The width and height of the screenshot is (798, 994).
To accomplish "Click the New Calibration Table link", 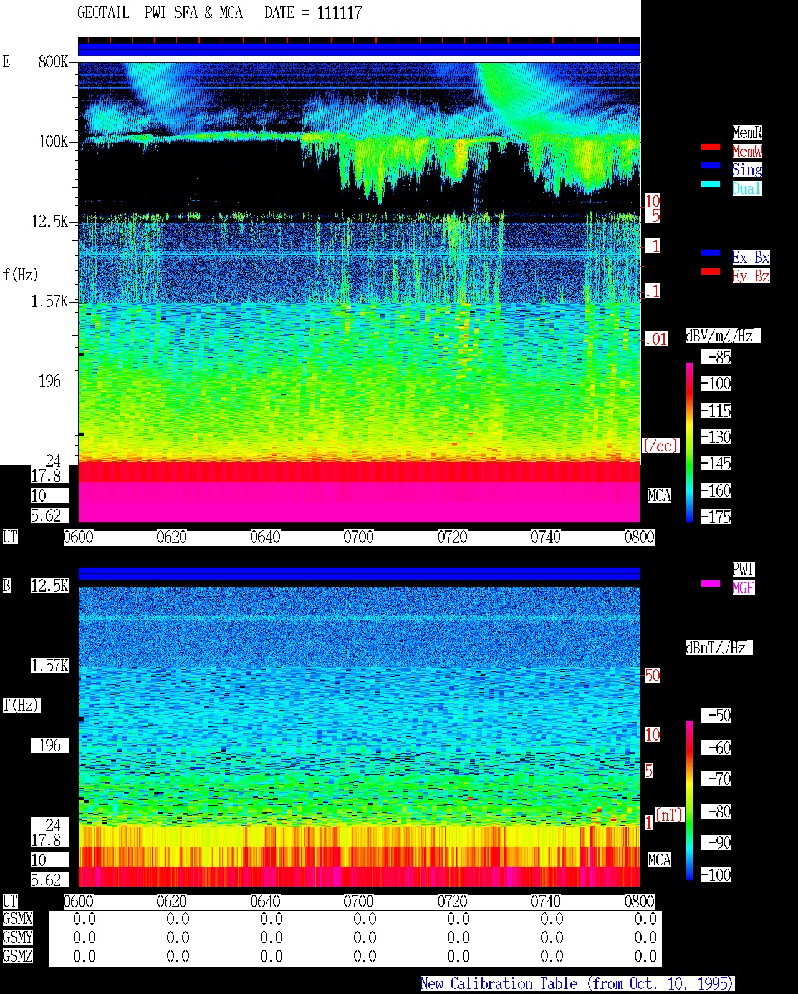I will click(x=577, y=984).
